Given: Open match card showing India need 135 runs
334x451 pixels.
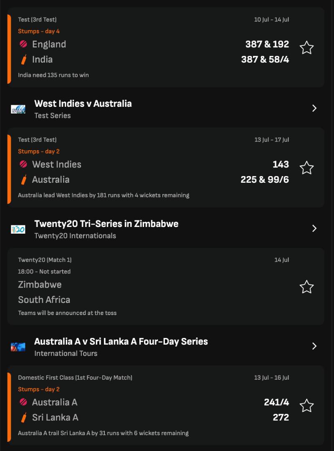Looking at the screenshot, I should pos(166,48).
